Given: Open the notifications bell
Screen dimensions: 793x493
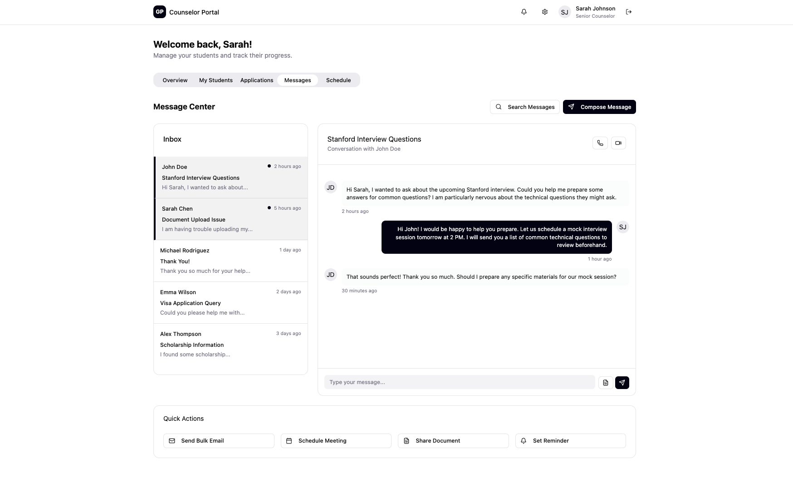Looking at the screenshot, I should pos(524,12).
